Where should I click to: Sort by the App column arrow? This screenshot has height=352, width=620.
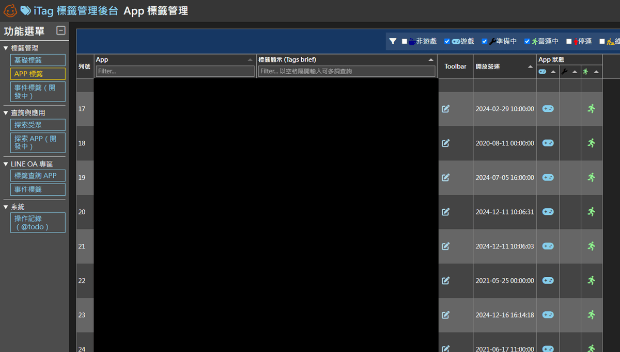pyautogui.click(x=251, y=60)
